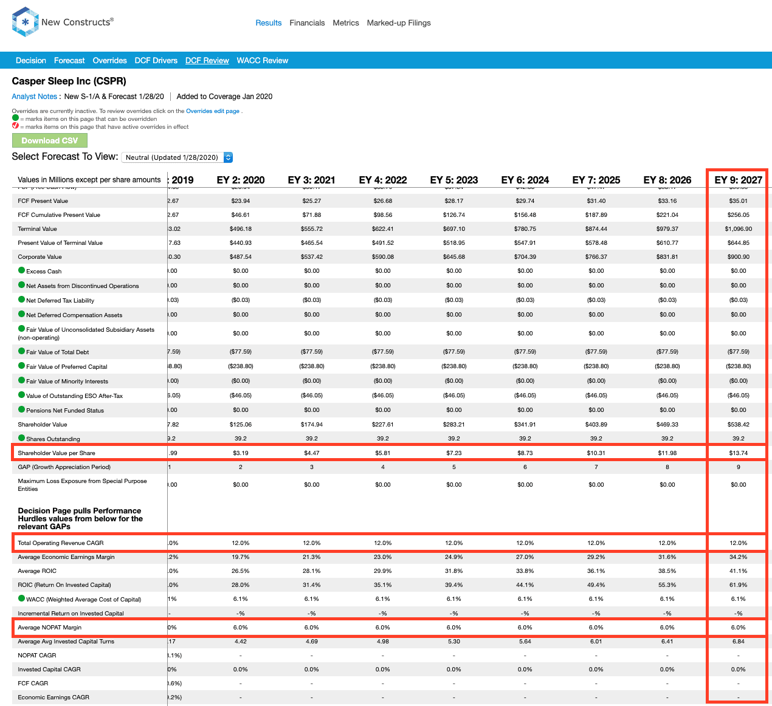Click the New Constructs hexagon logo
This screenshot has height=706, width=772.
(25, 22)
